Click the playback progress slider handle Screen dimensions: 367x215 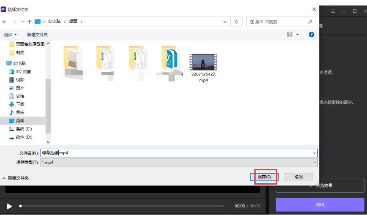(21, 206)
